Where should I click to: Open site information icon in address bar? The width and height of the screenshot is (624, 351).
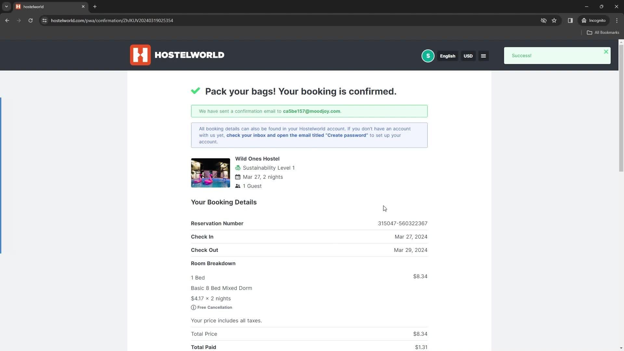pos(45,20)
